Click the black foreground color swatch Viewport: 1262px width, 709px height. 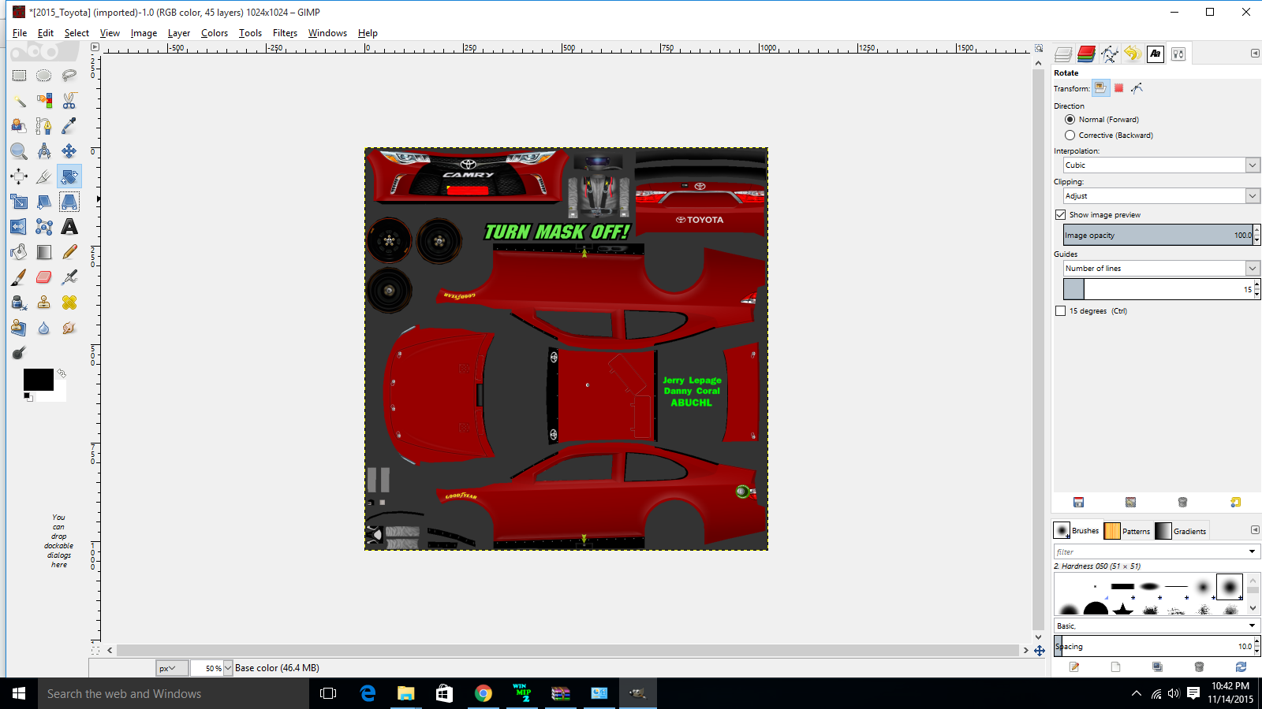tap(38, 380)
